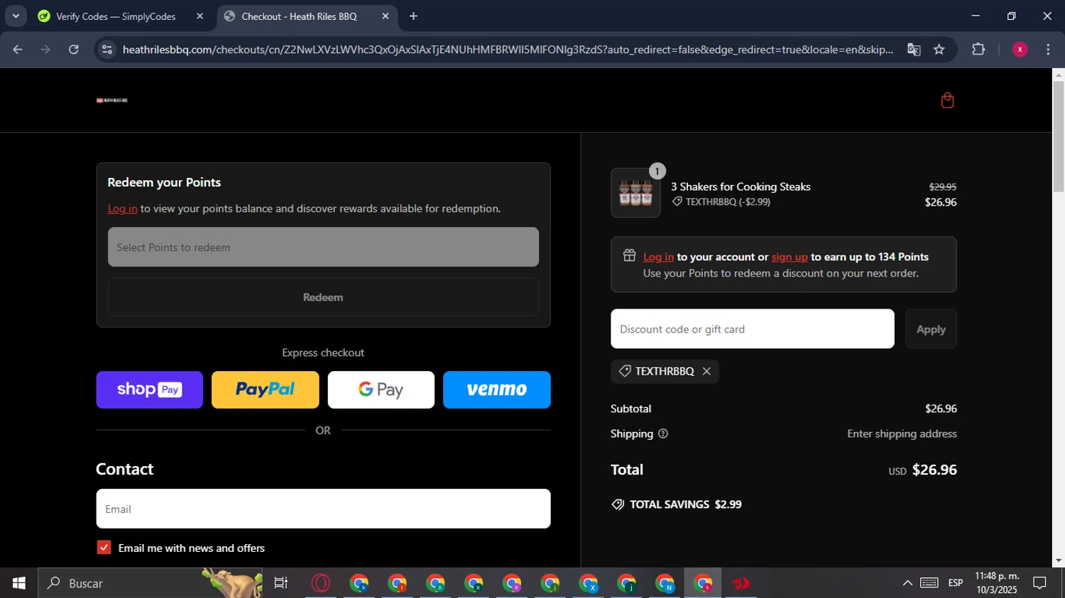Viewport: 1065px width, 598px height.
Task: Click the Total Savings tag icon
Action: pos(618,504)
